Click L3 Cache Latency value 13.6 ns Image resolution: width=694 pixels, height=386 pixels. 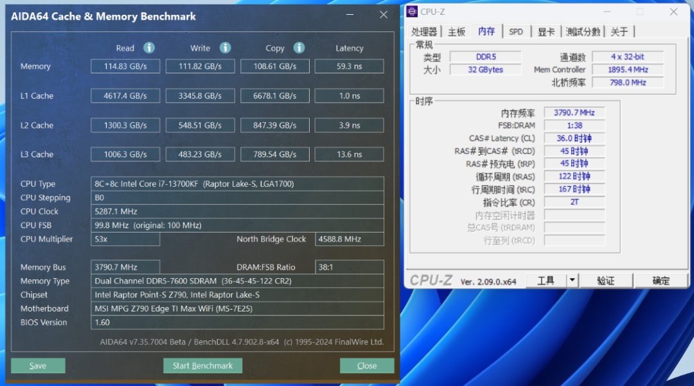click(349, 154)
